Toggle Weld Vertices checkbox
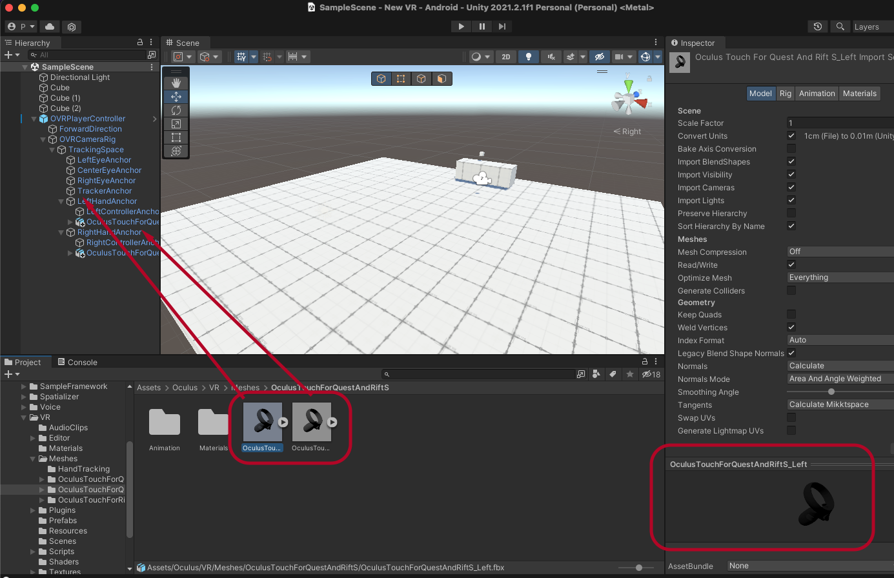The image size is (894, 578). pyautogui.click(x=791, y=327)
